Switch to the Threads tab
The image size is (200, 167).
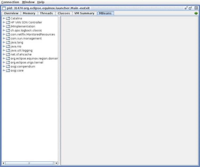pos(46,13)
